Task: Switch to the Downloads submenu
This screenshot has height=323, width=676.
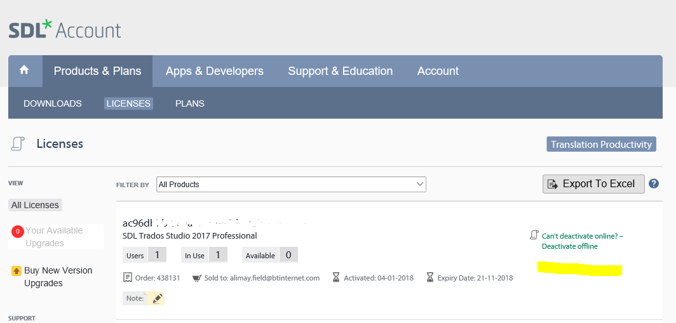Action: click(53, 103)
